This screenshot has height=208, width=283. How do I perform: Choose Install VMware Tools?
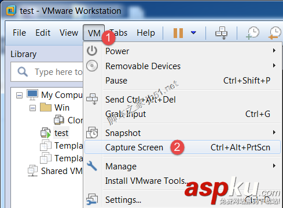182,181
